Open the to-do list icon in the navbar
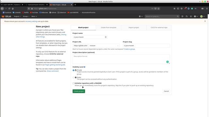The image size is (209, 117). [191, 17]
